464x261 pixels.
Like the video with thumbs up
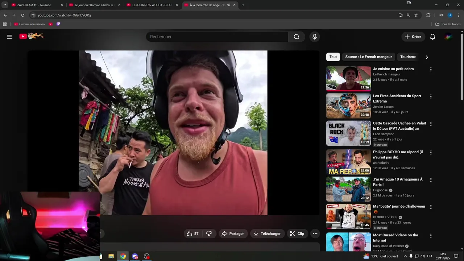(192, 234)
